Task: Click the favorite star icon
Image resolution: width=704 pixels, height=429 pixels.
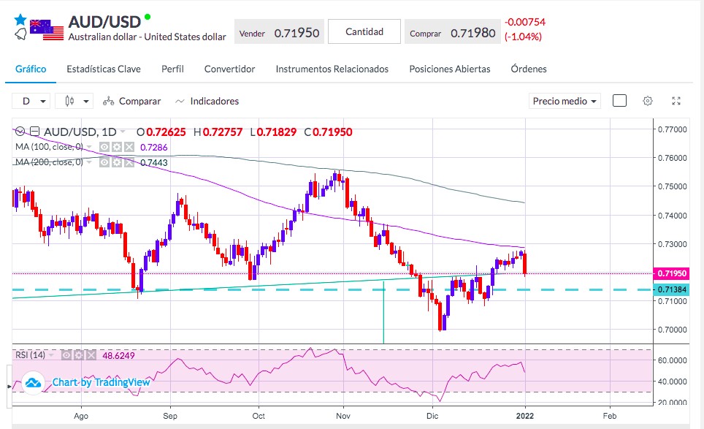Action: (x=20, y=20)
